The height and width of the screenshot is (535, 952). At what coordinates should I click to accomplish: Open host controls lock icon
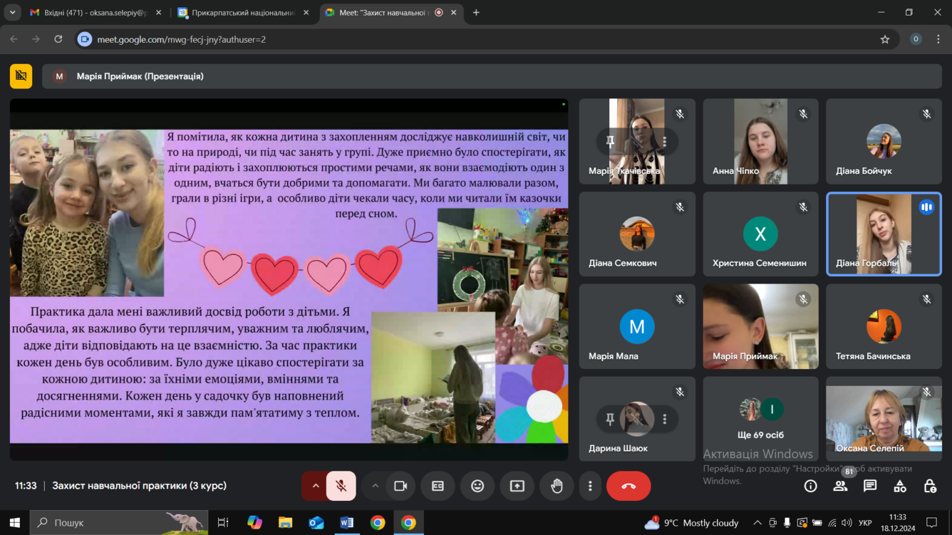(930, 486)
